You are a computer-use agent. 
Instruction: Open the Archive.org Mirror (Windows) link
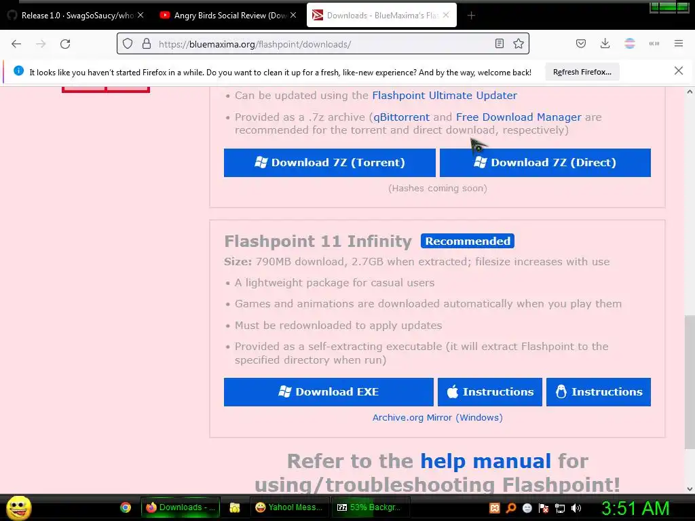point(438,417)
